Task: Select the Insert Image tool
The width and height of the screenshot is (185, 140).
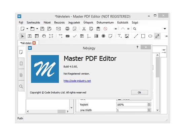Action: tap(127, 36)
